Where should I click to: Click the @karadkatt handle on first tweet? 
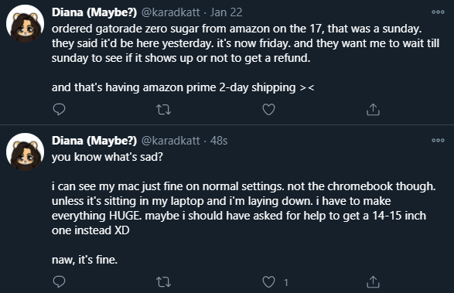[x=170, y=12]
